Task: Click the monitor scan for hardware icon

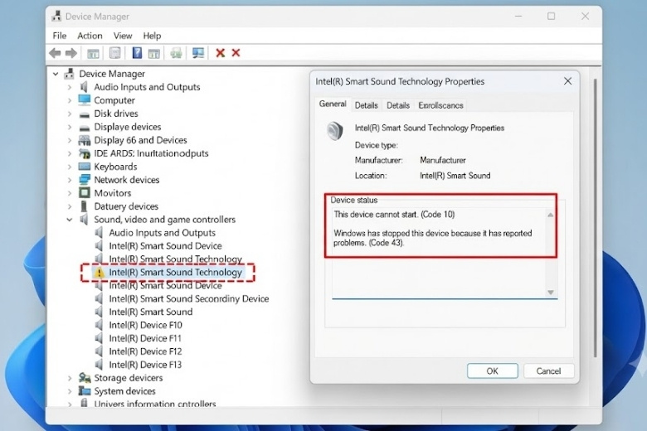Action: point(198,53)
